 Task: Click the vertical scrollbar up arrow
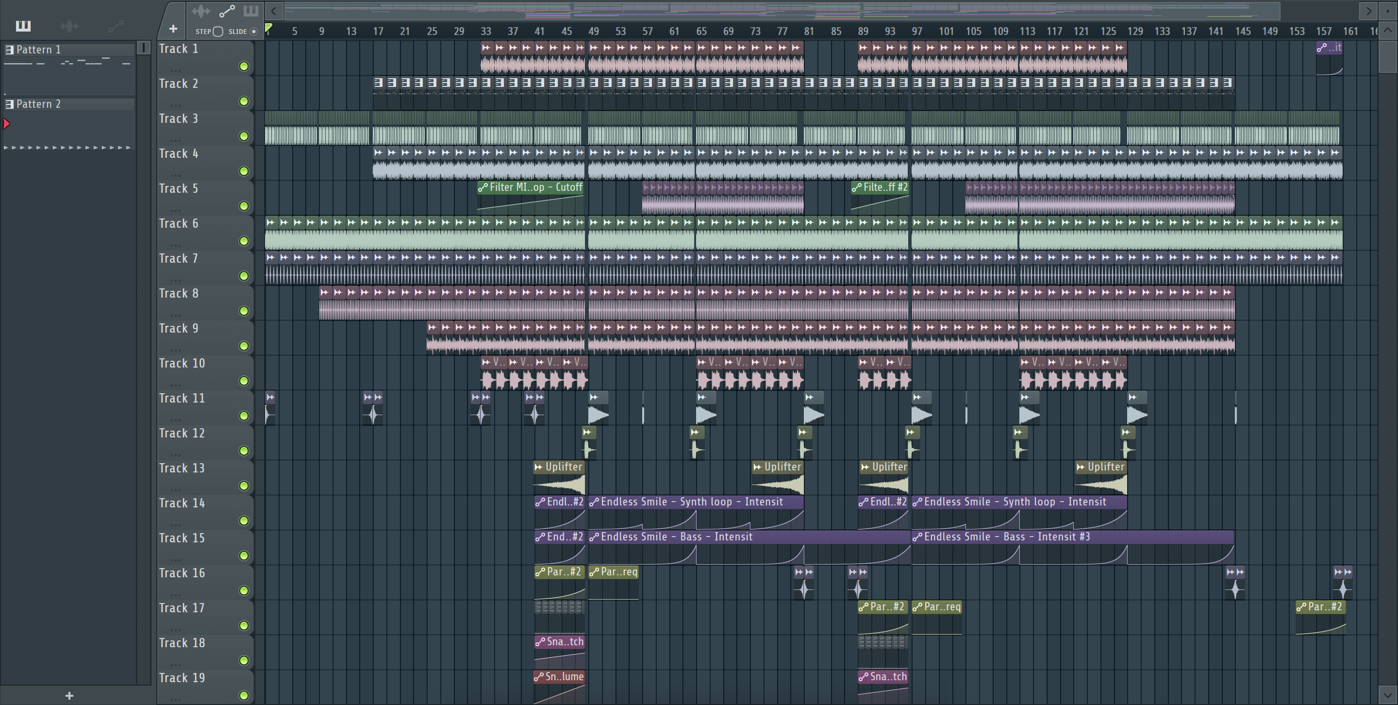[x=1387, y=31]
